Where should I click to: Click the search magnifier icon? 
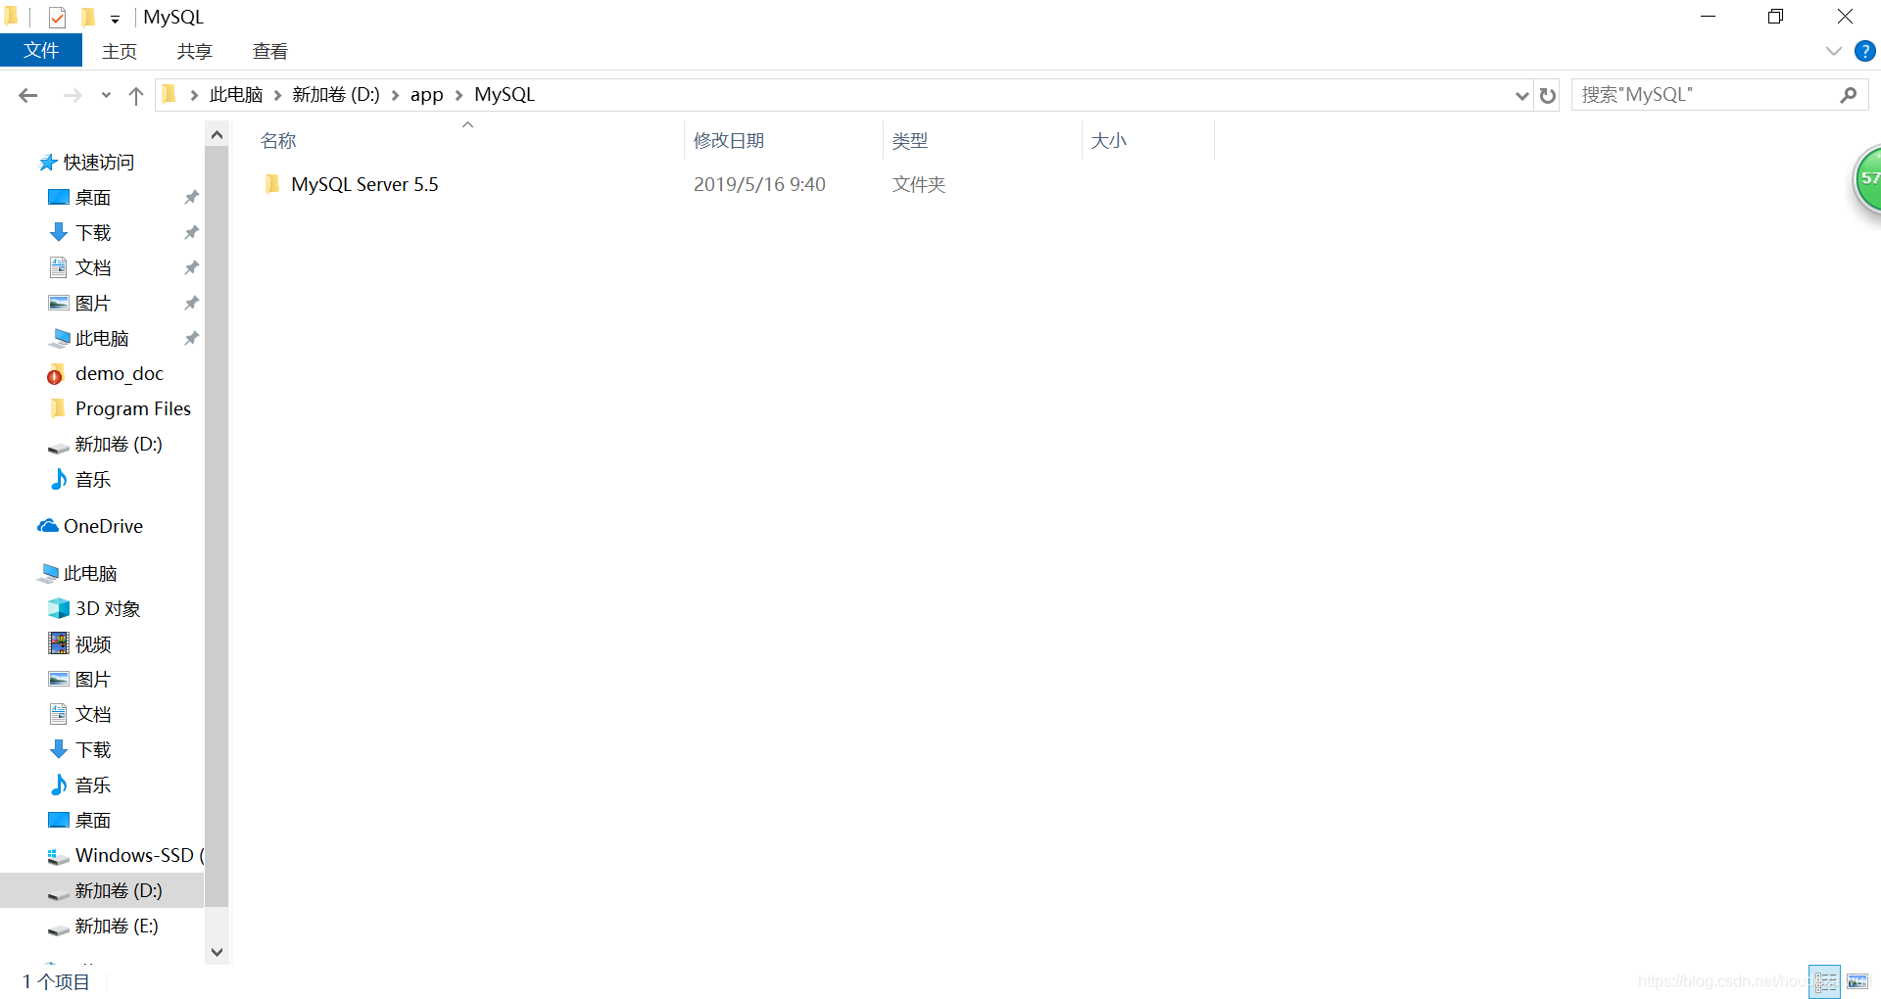pyautogui.click(x=1848, y=95)
